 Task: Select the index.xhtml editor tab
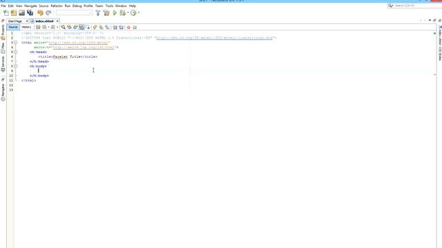[44, 21]
